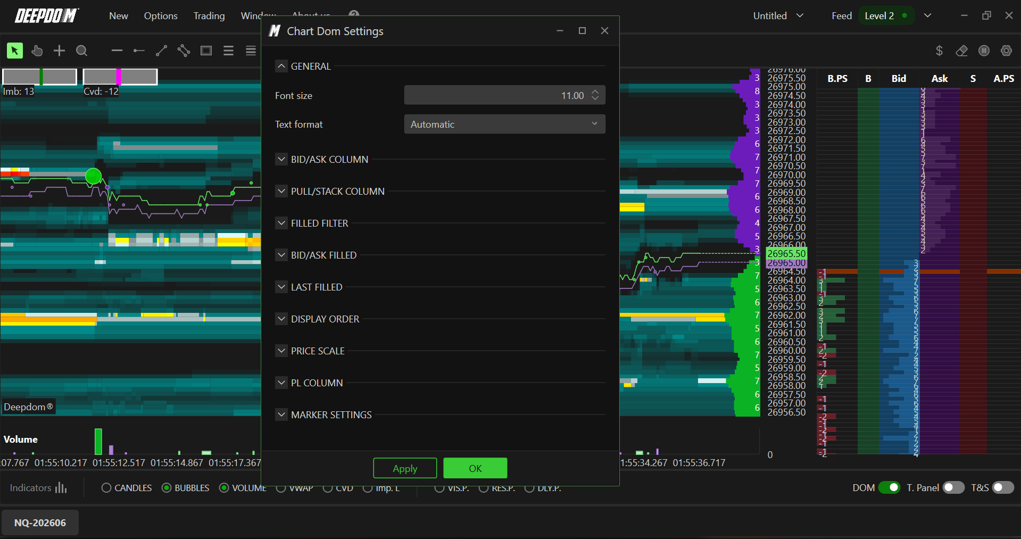Viewport: 1021px width, 539px height.
Task: Expand the PRICE SCALE section
Action: click(281, 351)
